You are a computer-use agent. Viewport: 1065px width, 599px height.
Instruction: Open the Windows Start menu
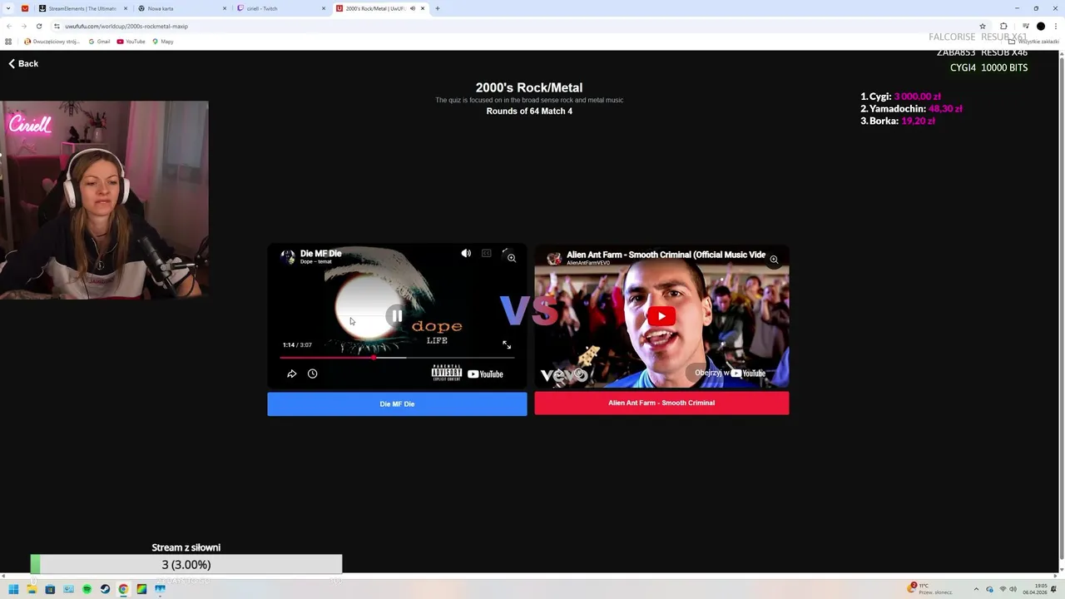point(13,589)
